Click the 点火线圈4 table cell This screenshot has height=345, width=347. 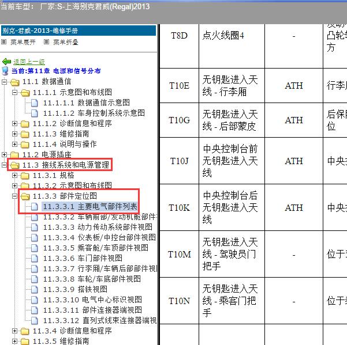tap(232, 46)
